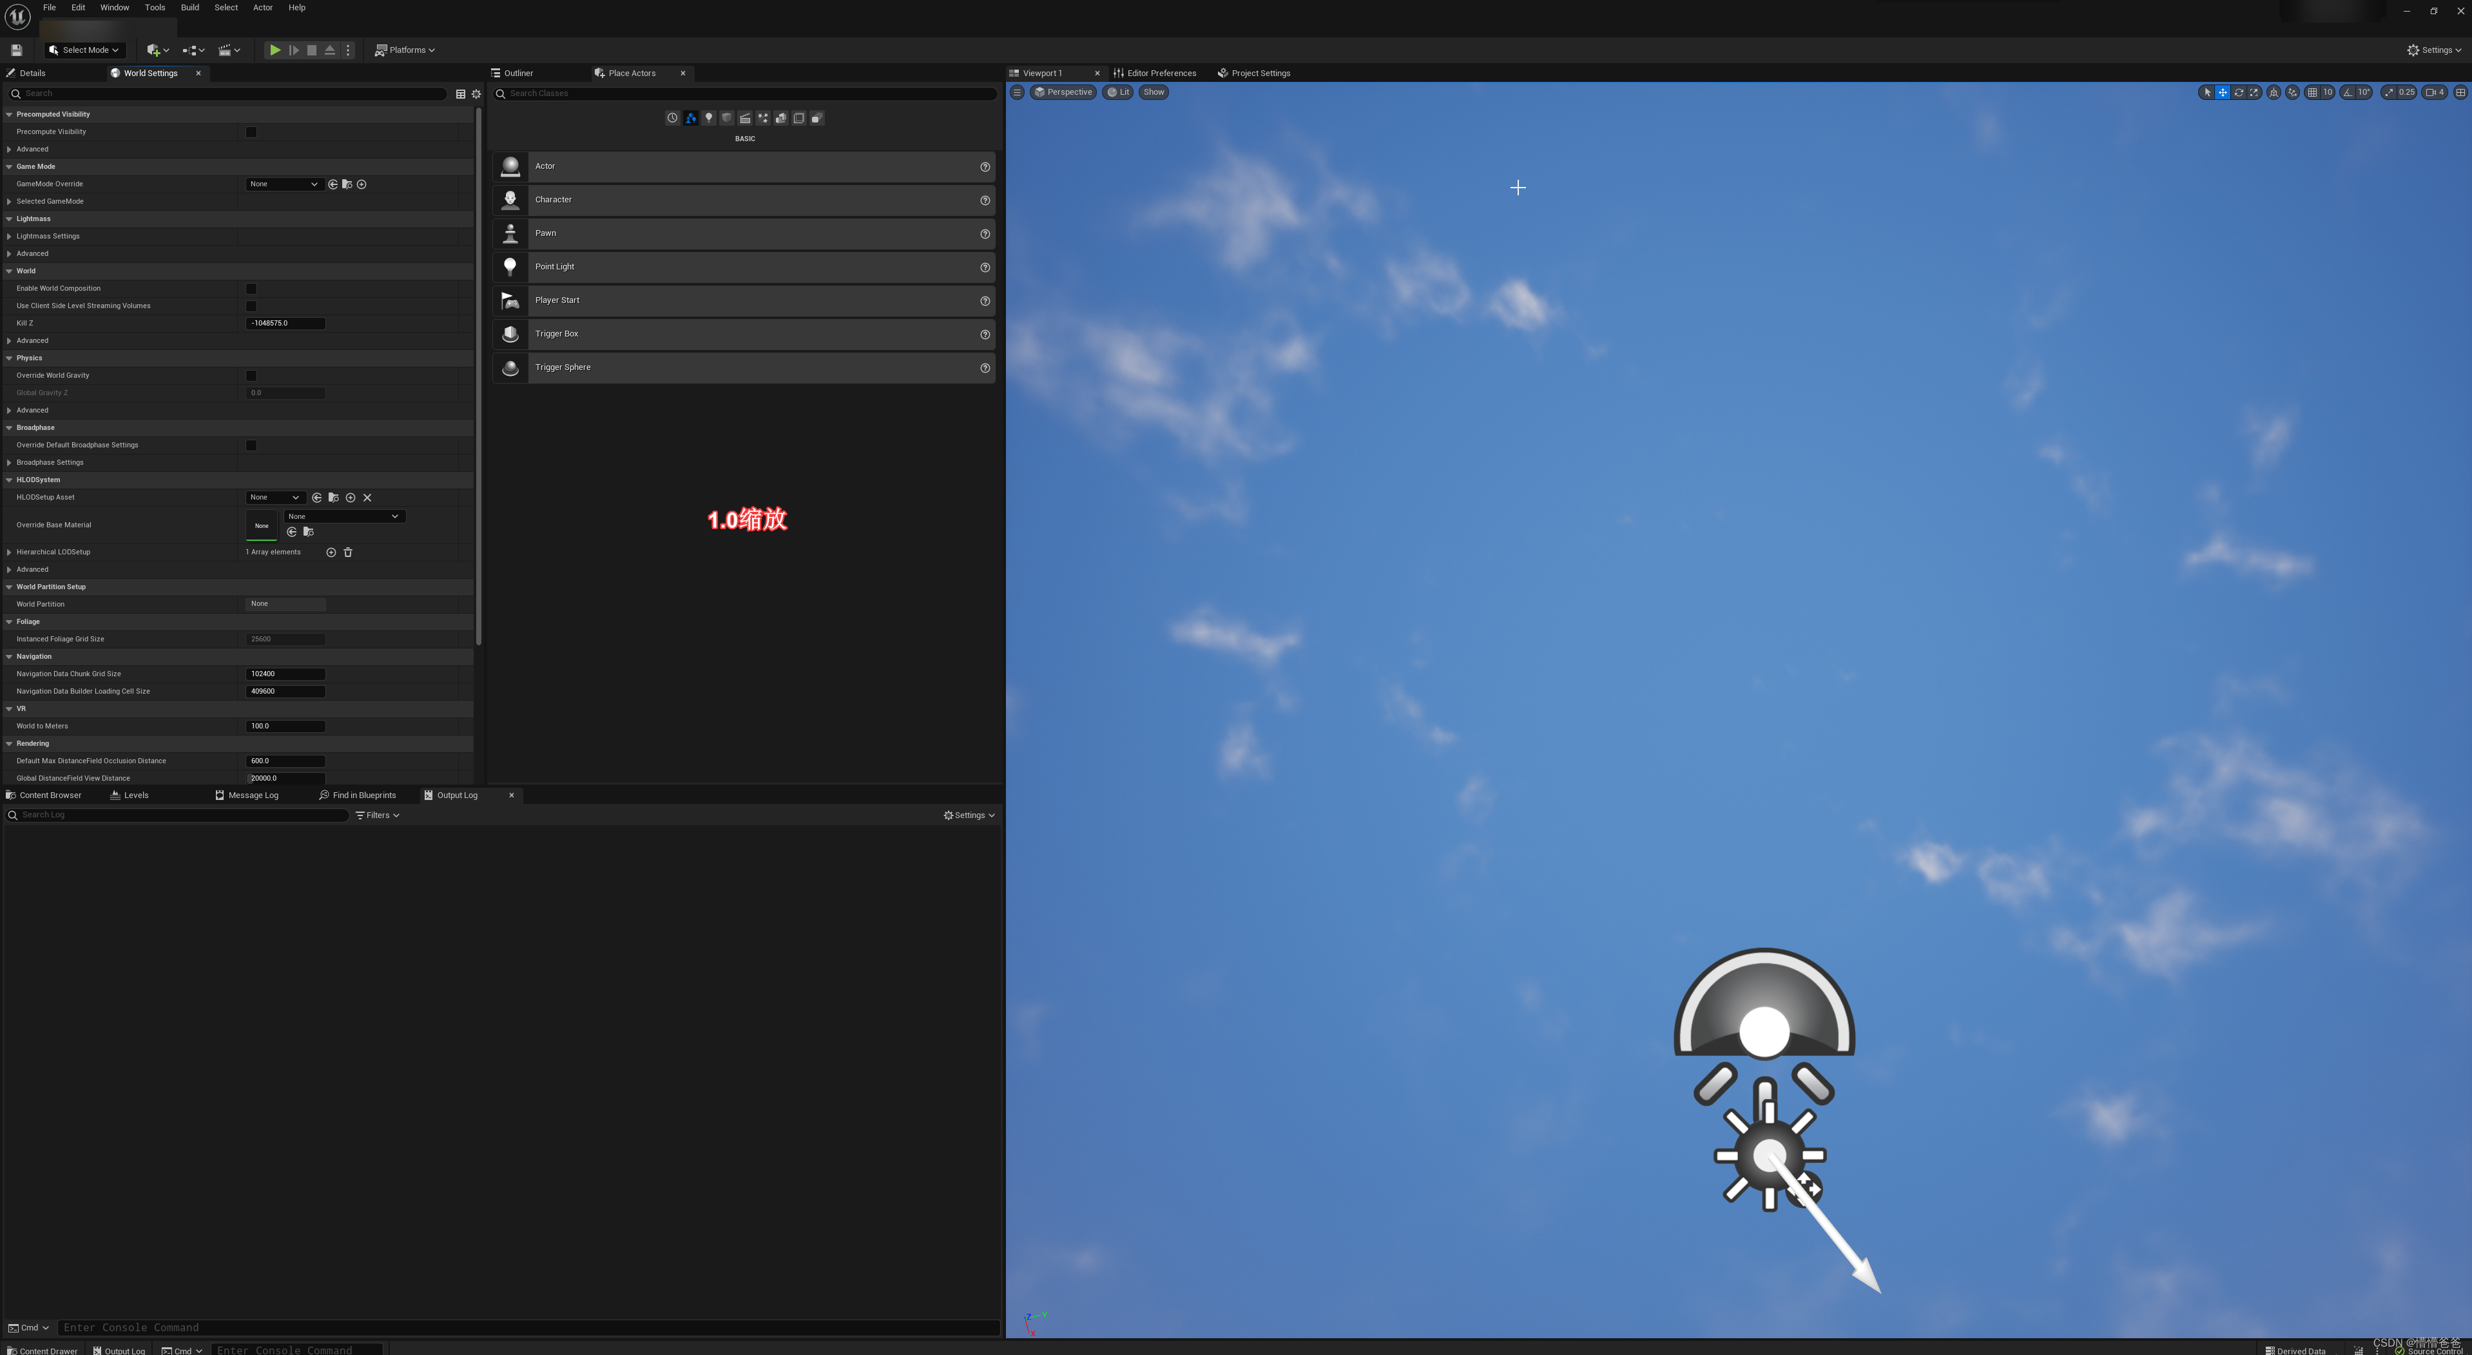
Task: Click the Kill Z value field
Action: point(285,324)
